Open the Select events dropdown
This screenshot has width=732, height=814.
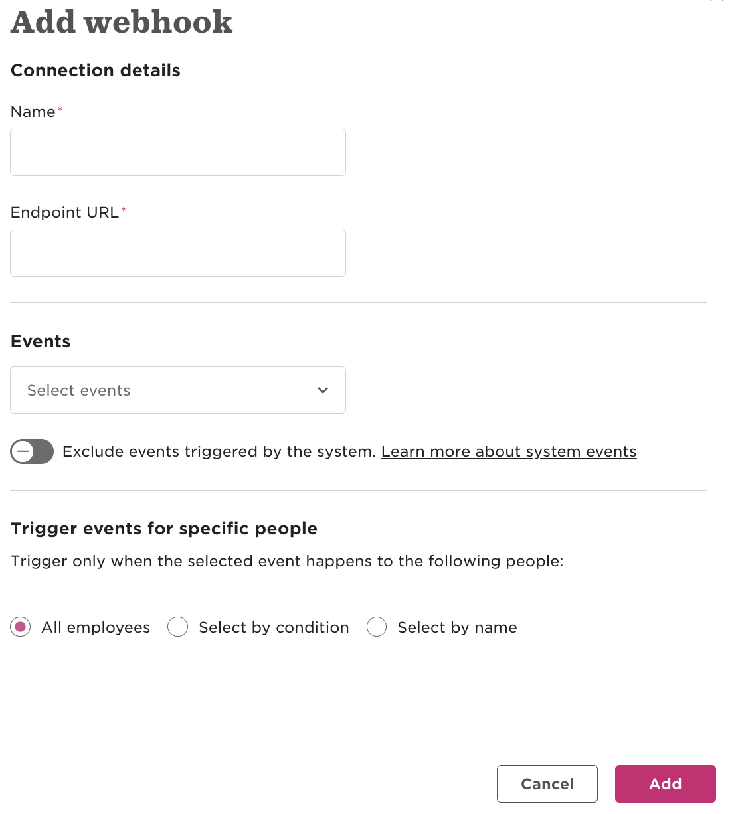[178, 390]
